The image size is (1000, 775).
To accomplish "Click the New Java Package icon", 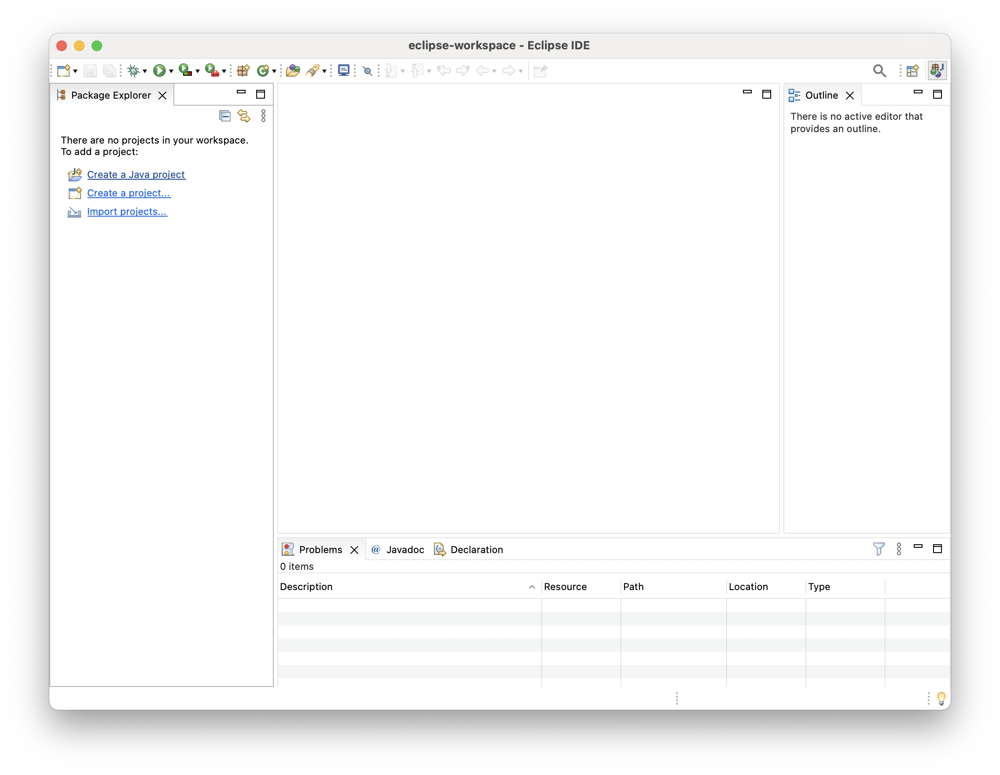I will 243,70.
